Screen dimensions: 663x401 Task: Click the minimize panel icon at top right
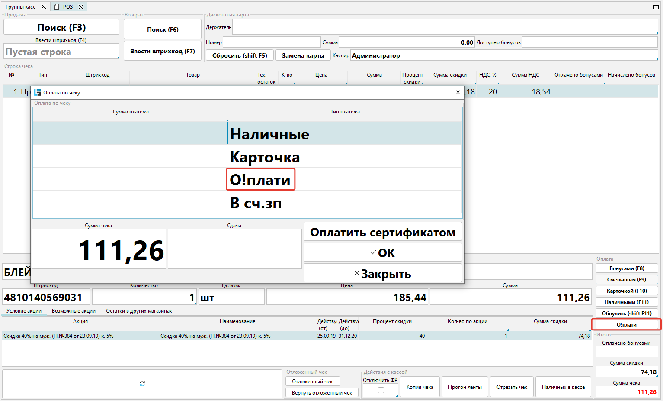click(x=656, y=7)
